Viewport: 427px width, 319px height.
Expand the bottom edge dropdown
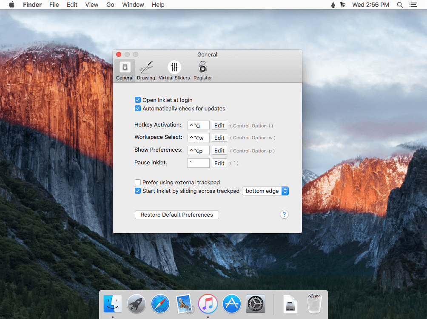265,191
